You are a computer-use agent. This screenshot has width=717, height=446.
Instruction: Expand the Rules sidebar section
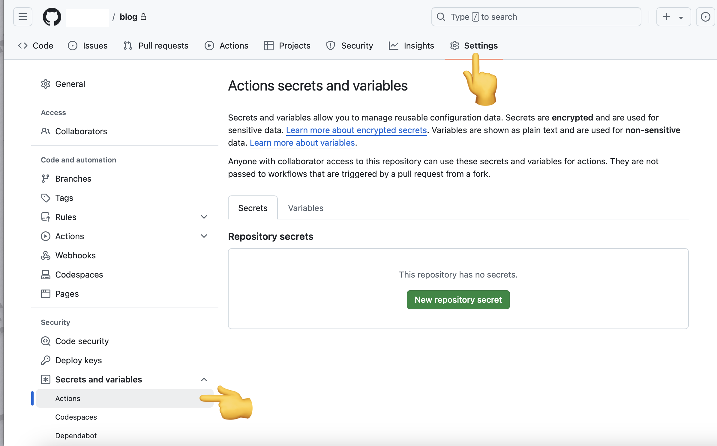click(204, 217)
